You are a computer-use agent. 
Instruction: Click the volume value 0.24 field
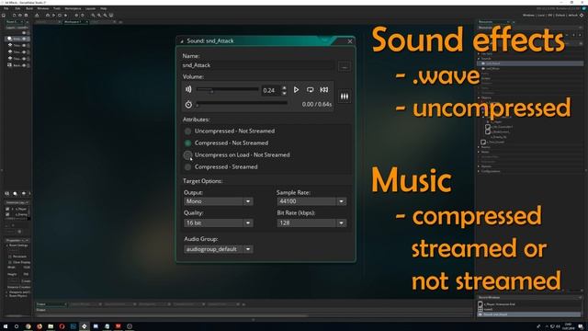(x=270, y=90)
